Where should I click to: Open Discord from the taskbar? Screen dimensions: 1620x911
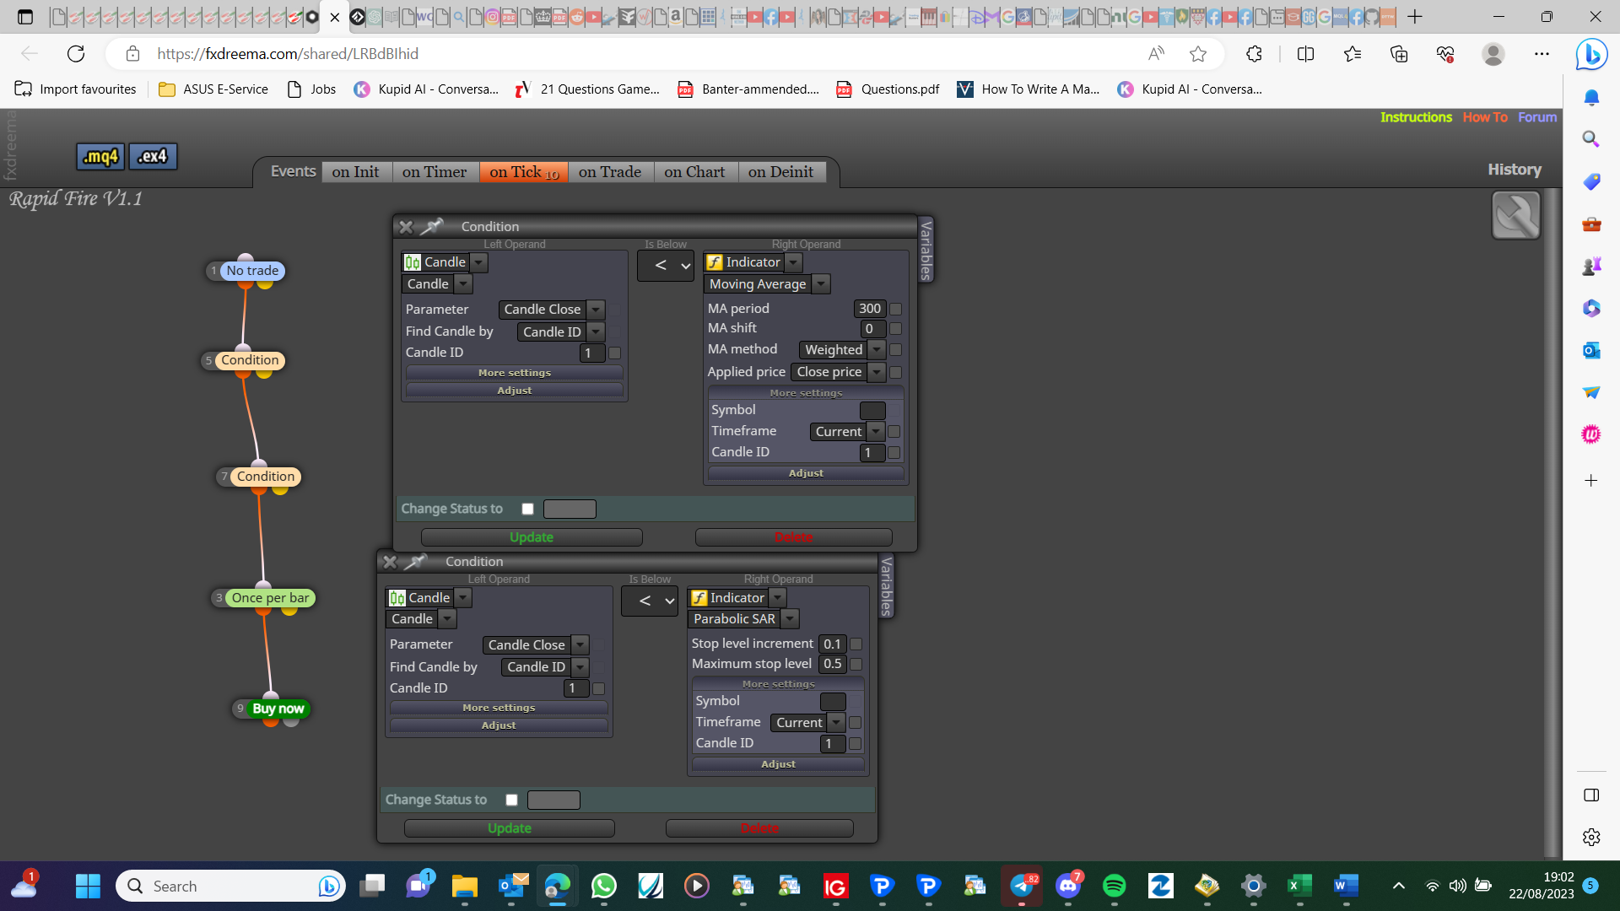[x=1068, y=886]
